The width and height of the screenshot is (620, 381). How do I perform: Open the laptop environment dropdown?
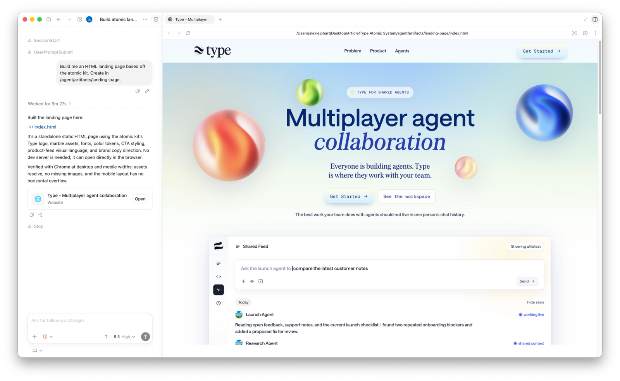tap(37, 351)
